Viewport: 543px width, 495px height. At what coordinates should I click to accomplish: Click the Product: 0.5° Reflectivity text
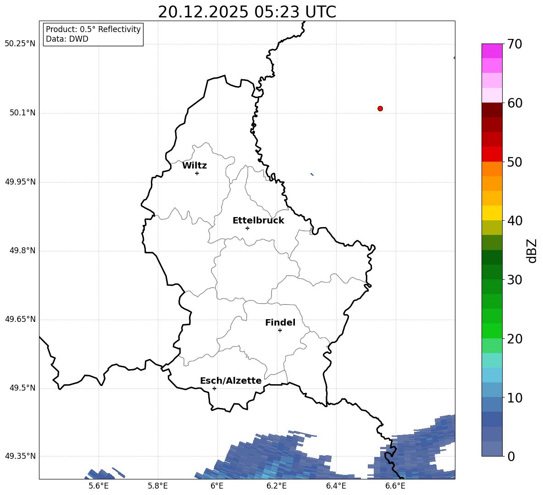[x=93, y=29]
